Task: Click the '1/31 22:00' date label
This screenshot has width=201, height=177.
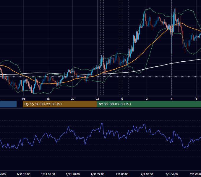Action: [x=98, y=174]
